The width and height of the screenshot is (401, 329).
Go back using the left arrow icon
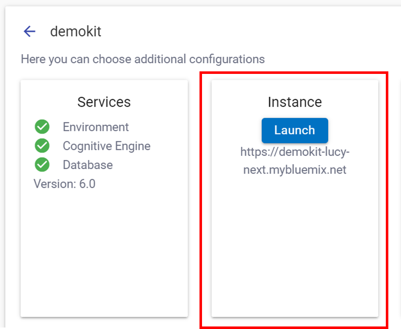pyautogui.click(x=29, y=31)
